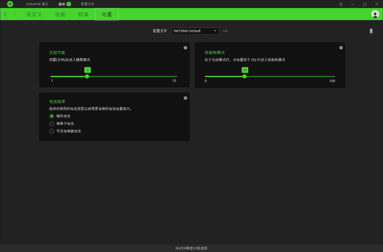This screenshot has height=252, width=383.
Task: Open profile options three-dot menu
Action: [x=225, y=31]
